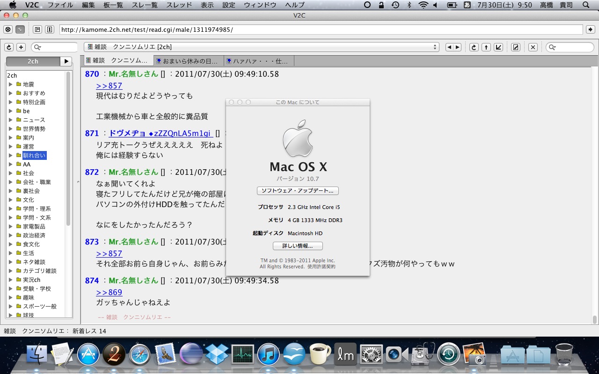Select the おすすめ tree item
599x374 pixels.
tap(34, 93)
